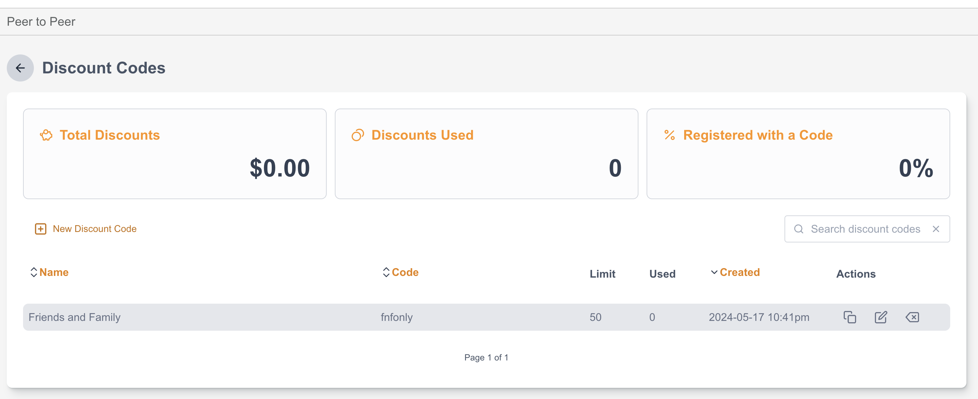The height and width of the screenshot is (399, 978).
Task: Edit the Friends and Family discount code
Action: click(x=880, y=317)
